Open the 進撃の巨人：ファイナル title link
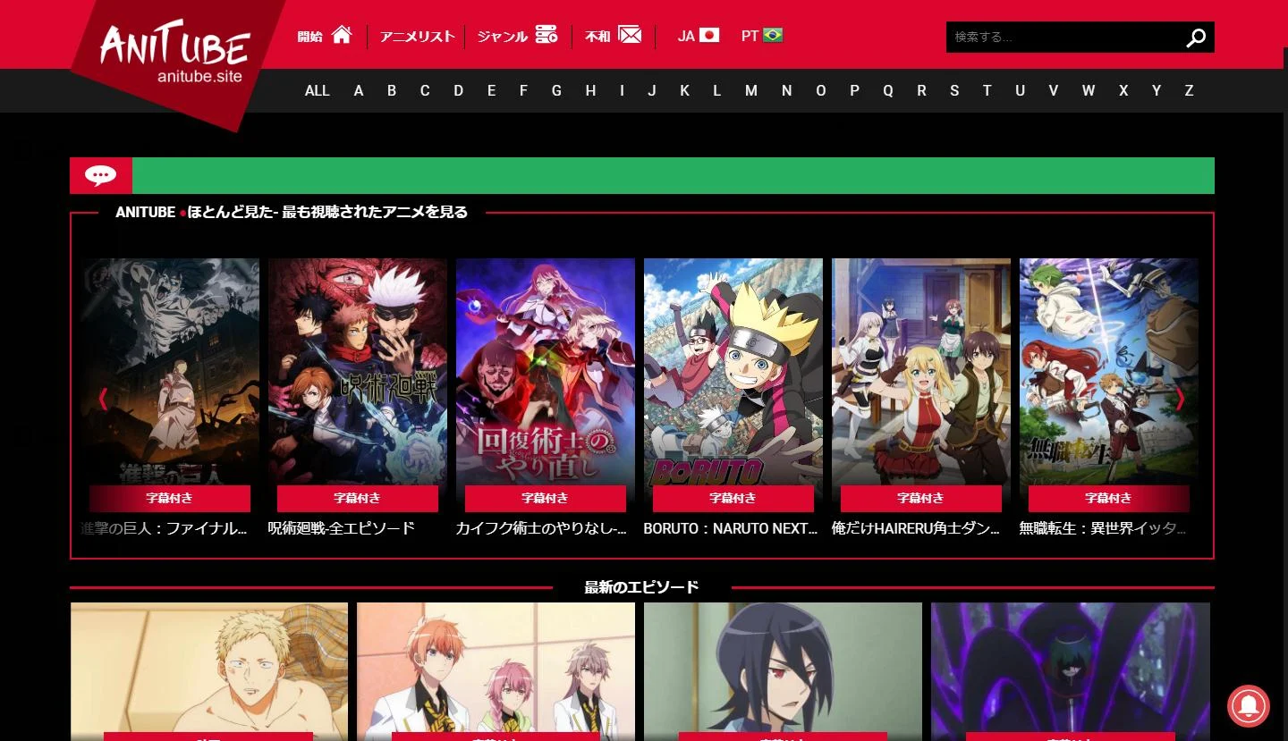 164,528
